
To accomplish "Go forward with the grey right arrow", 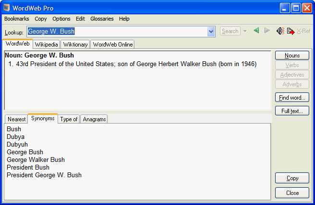I will coord(267,31).
